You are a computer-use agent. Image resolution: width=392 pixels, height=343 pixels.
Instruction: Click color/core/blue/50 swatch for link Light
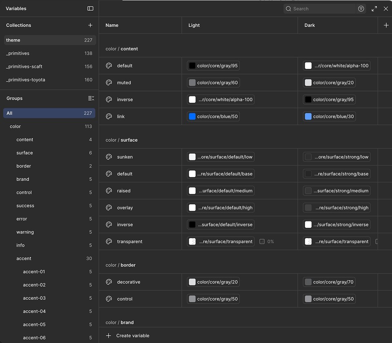(192, 116)
